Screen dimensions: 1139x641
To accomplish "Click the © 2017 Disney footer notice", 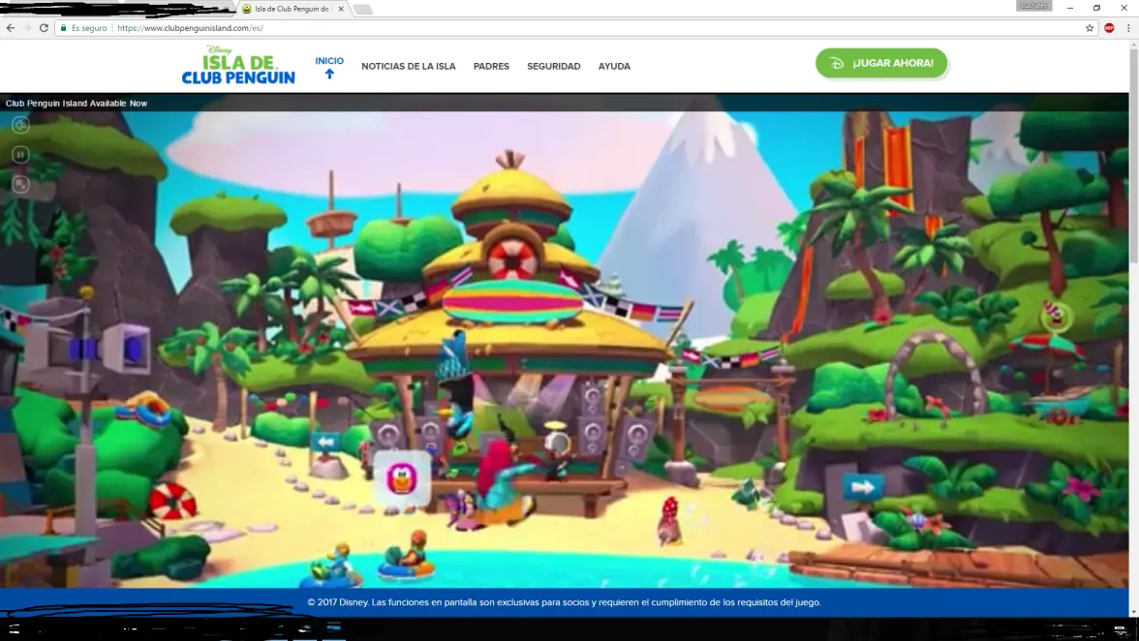I will 564,602.
